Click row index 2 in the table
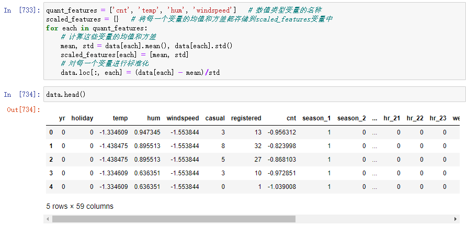 (51, 160)
